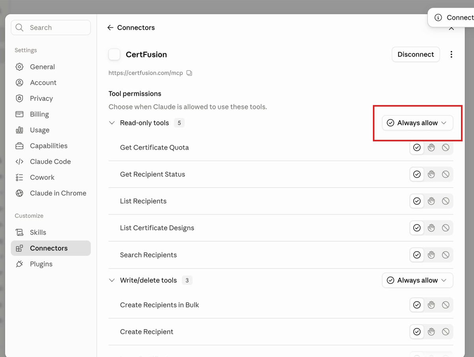This screenshot has width=474, height=357.
Task: Set Search Recipients to needs approval
Action: click(431, 255)
